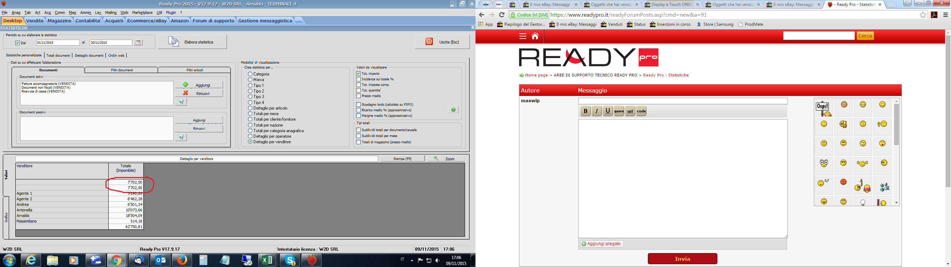Click the Elabora statistica button
The width and height of the screenshot is (951, 267).
192,42
